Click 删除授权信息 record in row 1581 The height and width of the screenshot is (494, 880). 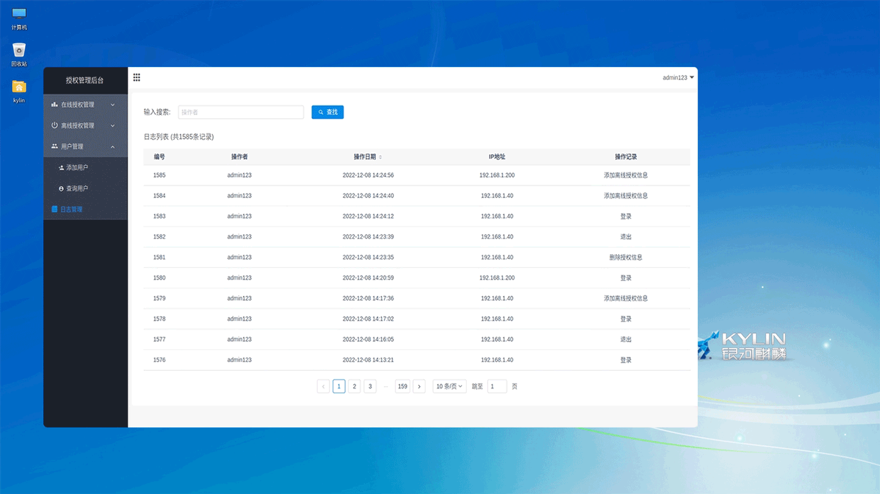pyautogui.click(x=626, y=257)
